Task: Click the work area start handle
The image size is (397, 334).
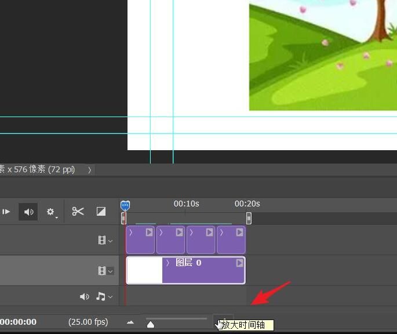Action: (123, 218)
